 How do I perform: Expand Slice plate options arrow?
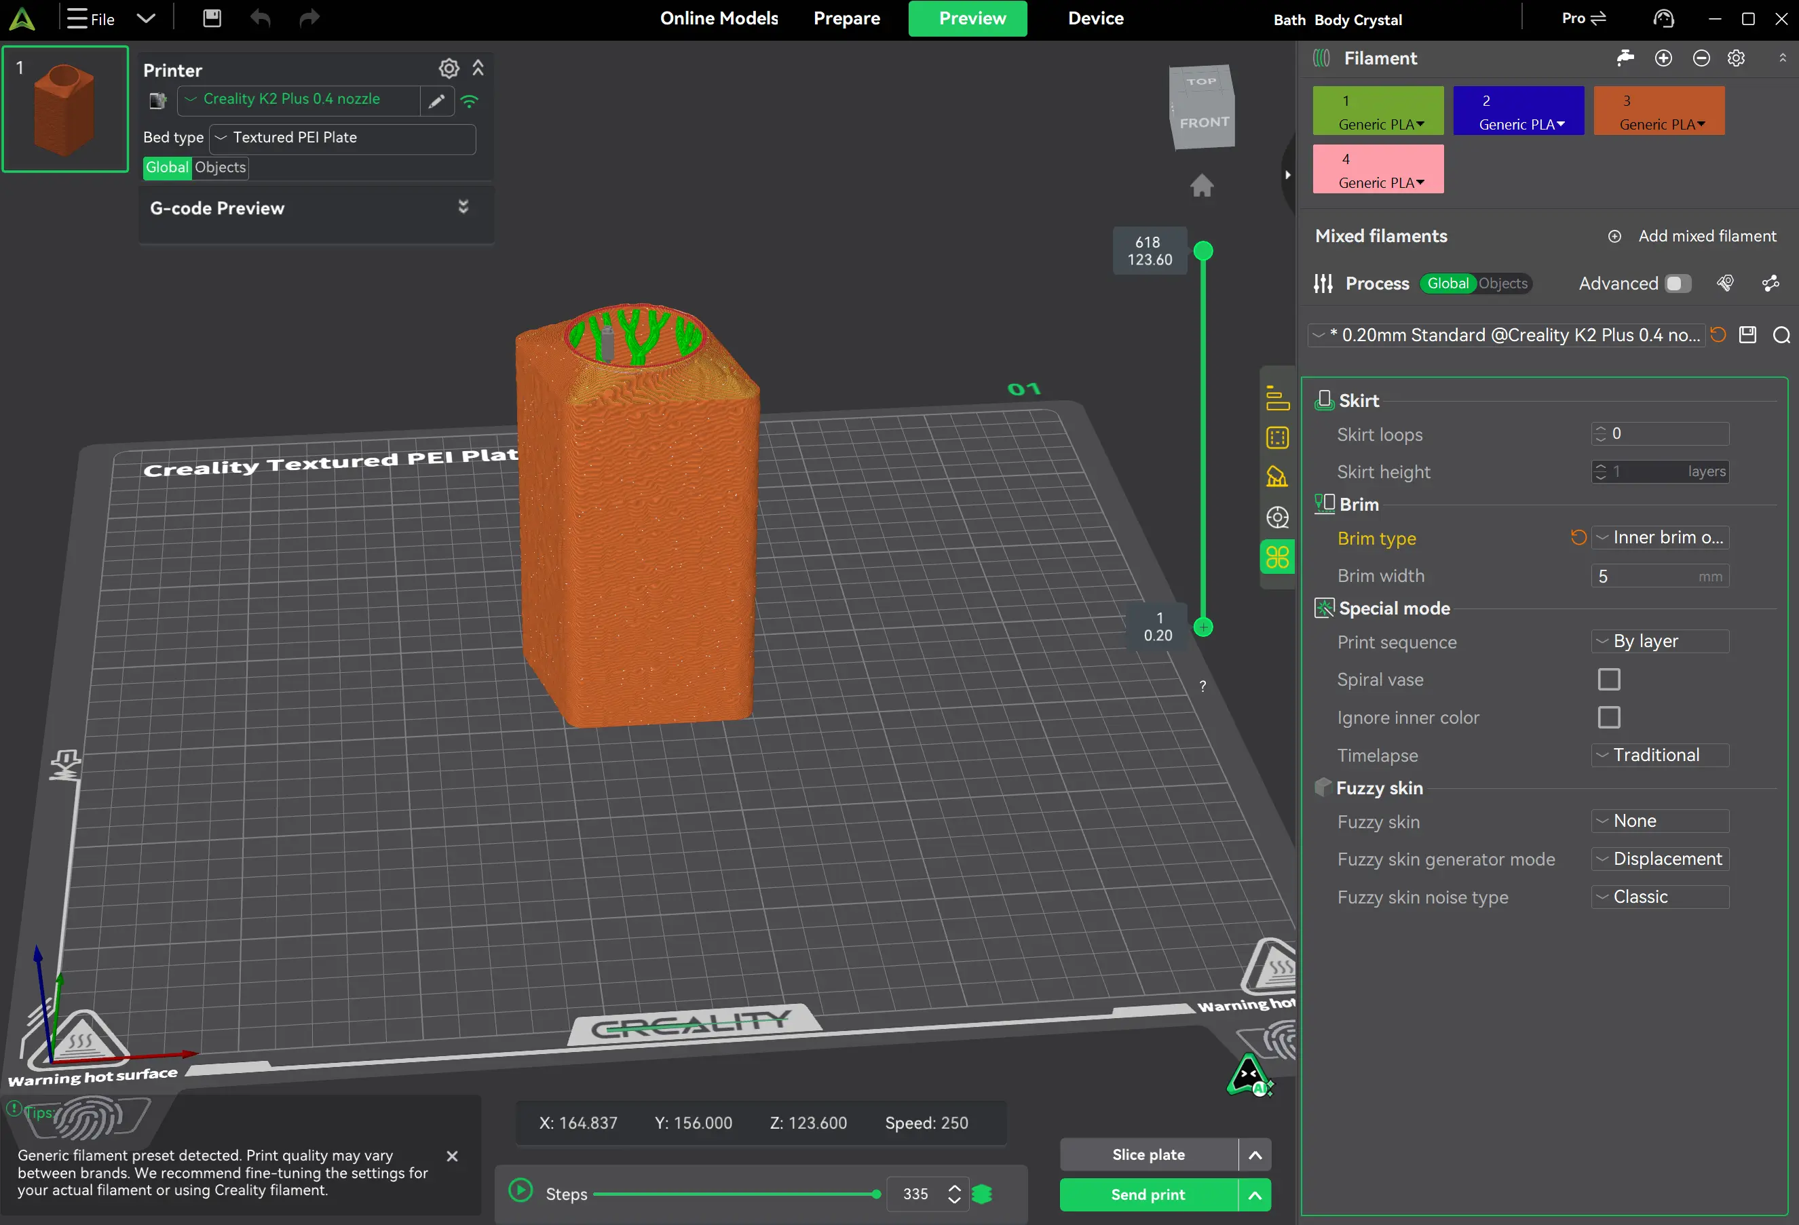(1255, 1154)
